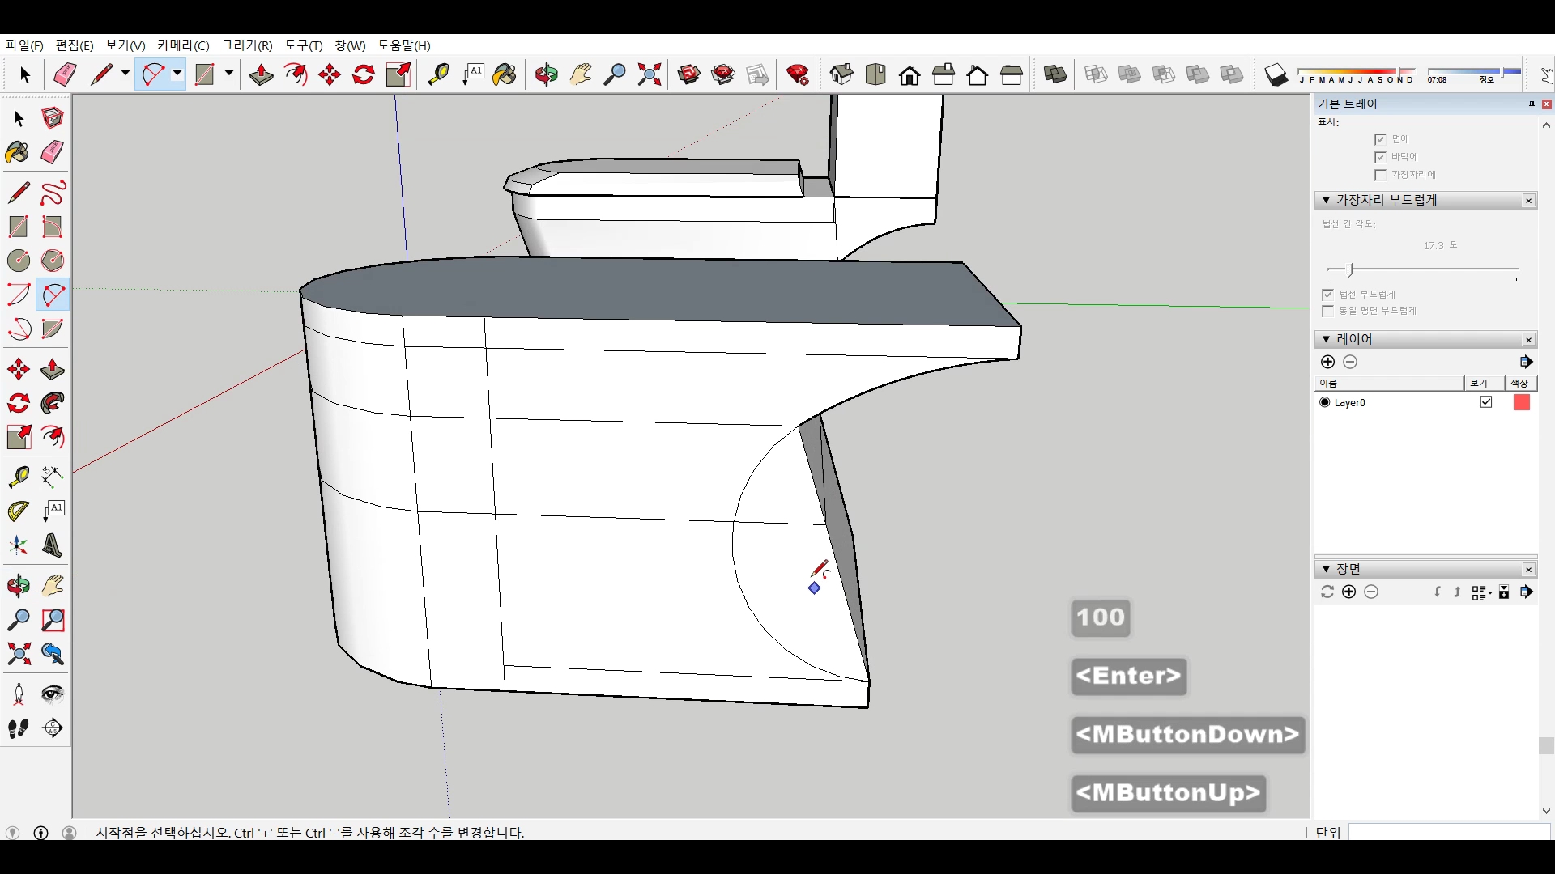
Task: Select the Paint Bucket tool
Action: (x=18, y=153)
